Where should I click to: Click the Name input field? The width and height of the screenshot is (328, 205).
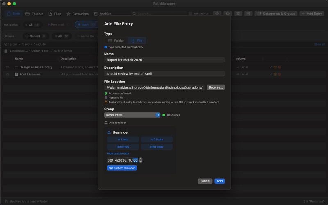pyautogui.click(x=164, y=60)
